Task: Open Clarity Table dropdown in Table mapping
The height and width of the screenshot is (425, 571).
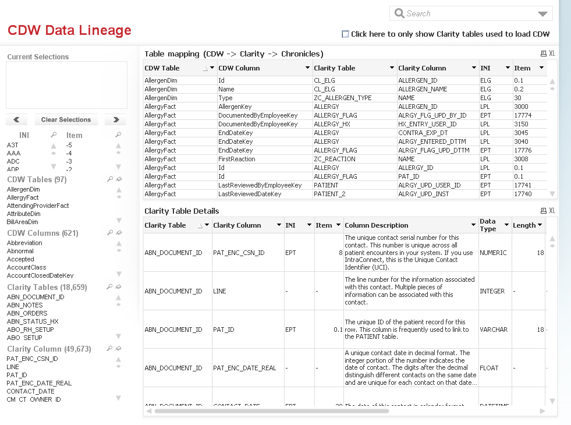Action: pyautogui.click(x=392, y=68)
